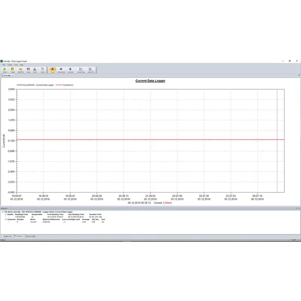Click the Undo All zoom icon
This screenshot has width=301, height=301.
click(x=91, y=70)
